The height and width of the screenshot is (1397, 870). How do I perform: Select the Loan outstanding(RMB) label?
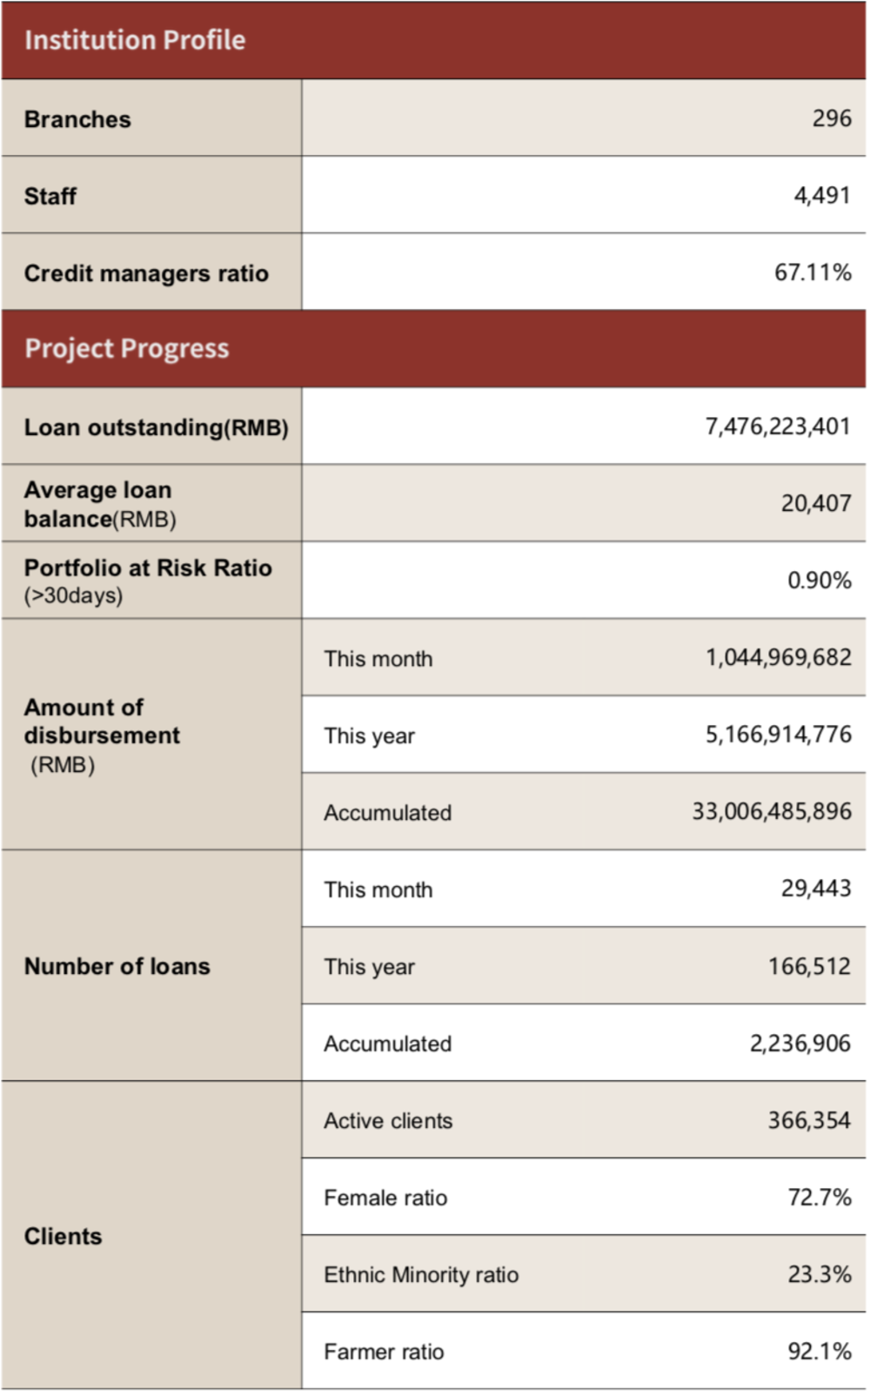pyautogui.click(x=156, y=427)
